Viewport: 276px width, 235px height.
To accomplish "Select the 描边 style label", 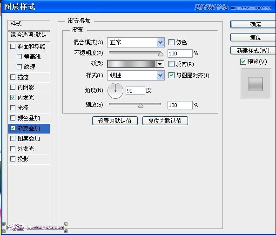I will click(23, 77).
